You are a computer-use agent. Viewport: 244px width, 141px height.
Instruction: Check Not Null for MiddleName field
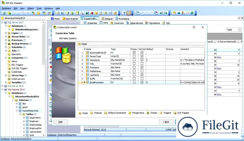pos(142,71)
